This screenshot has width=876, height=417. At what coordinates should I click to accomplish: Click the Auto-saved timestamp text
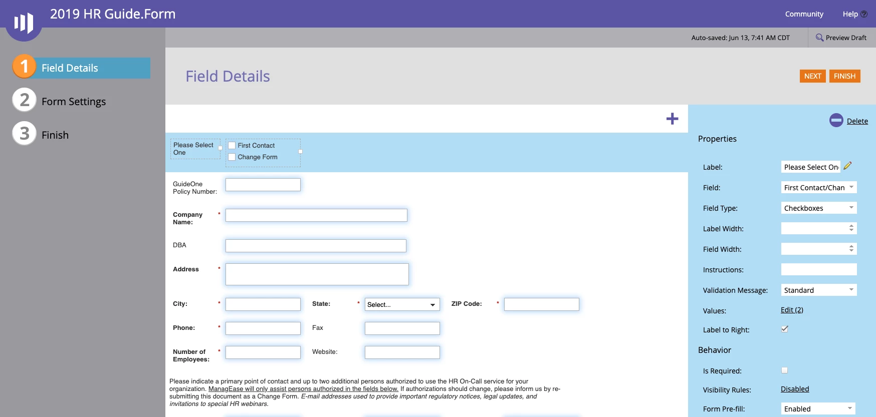point(740,38)
